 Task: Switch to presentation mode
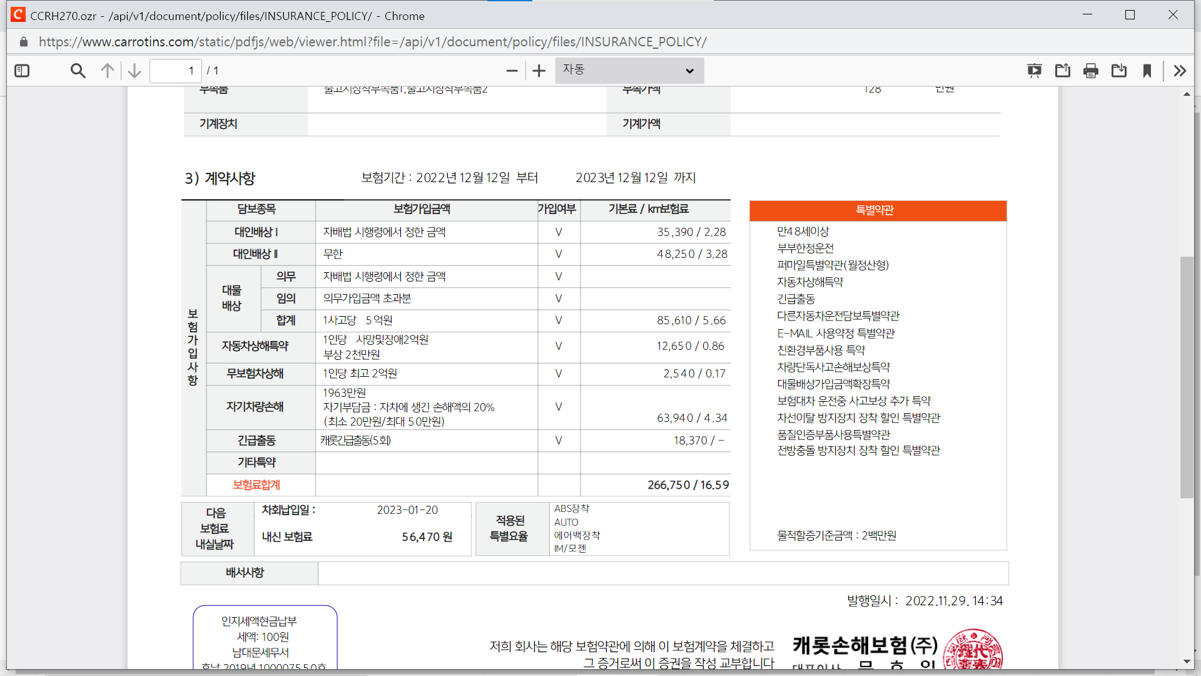tap(1035, 71)
